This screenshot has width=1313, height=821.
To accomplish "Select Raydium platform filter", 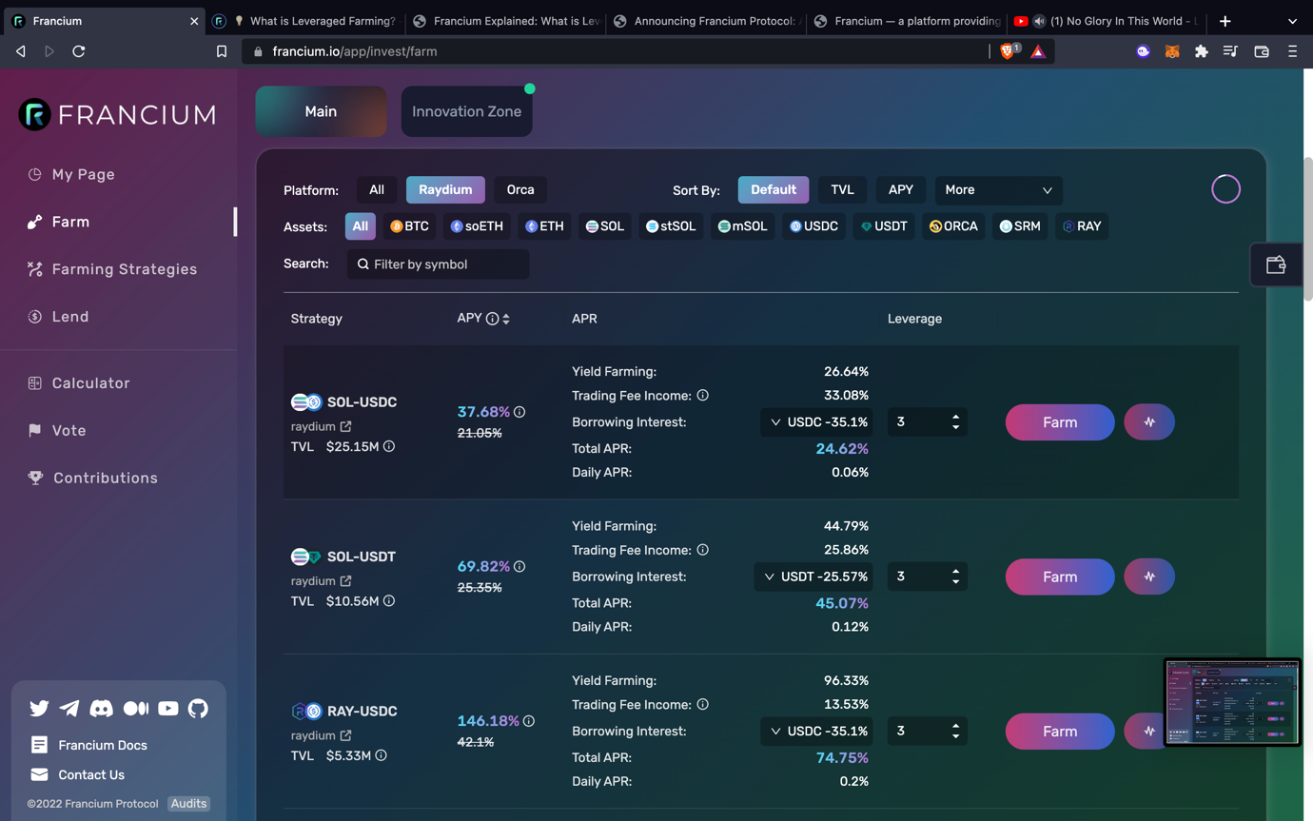I will (x=445, y=189).
